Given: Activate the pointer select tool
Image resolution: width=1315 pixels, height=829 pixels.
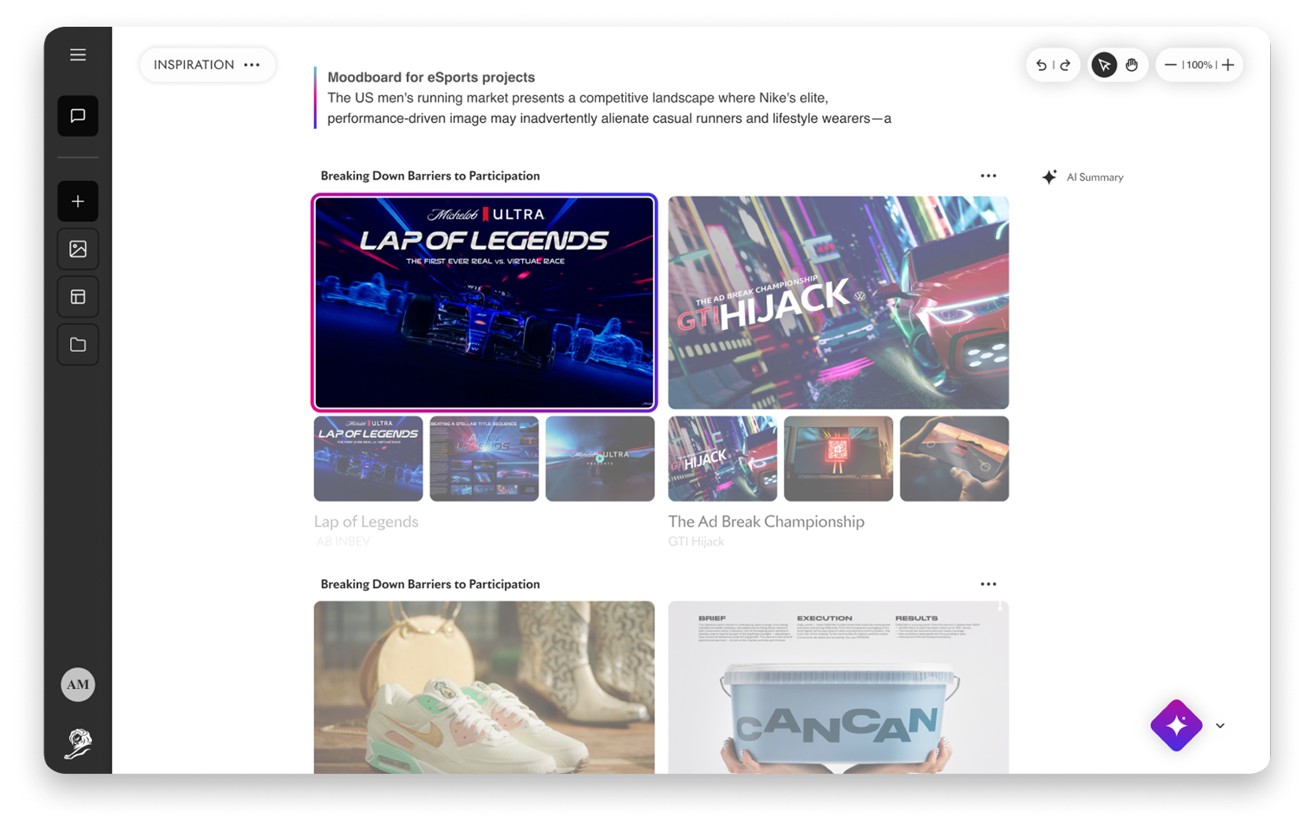Looking at the screenshot, I should (1104, 65).
